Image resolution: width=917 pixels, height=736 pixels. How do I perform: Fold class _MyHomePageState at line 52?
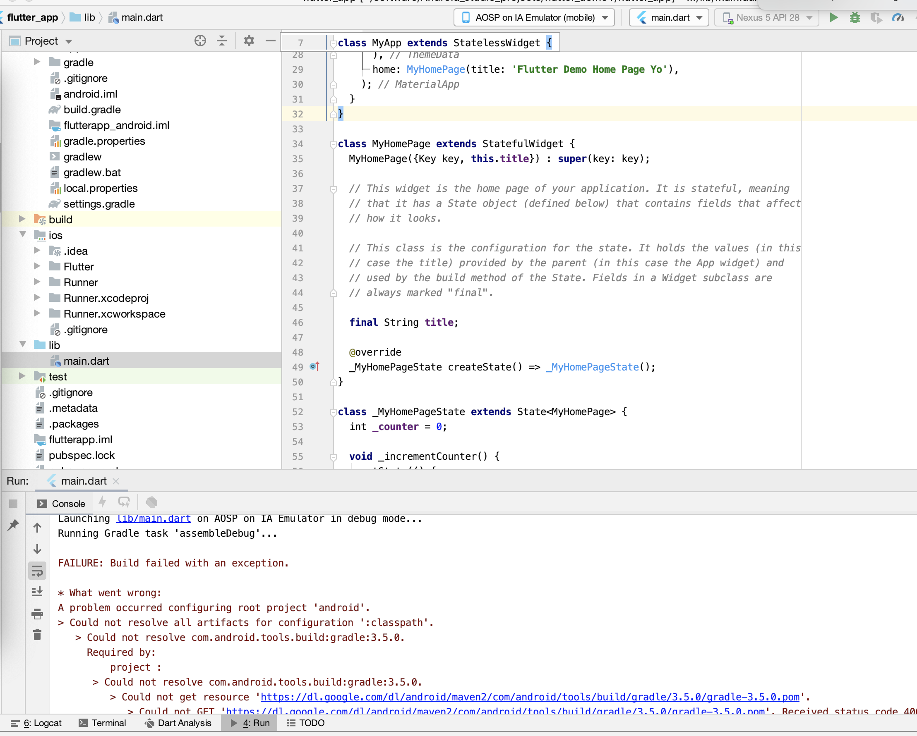pyautogui.click(x=334, y=412)
